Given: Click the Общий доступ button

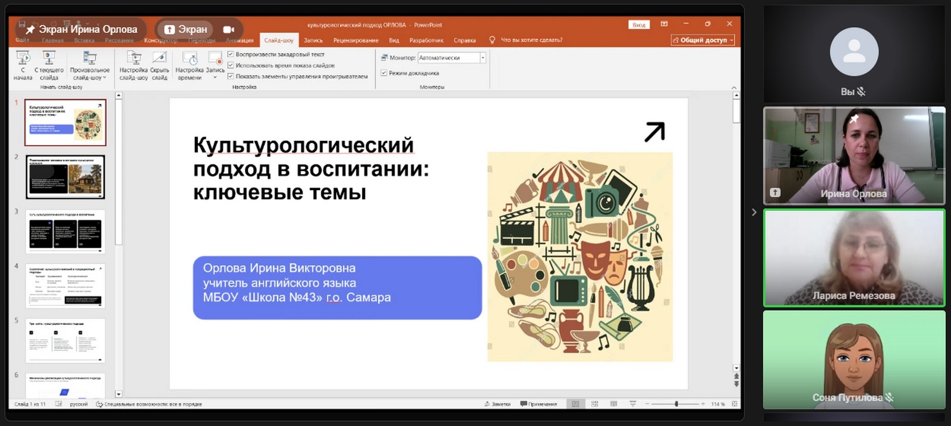Looking at the screenshot, I should point(703,40).
